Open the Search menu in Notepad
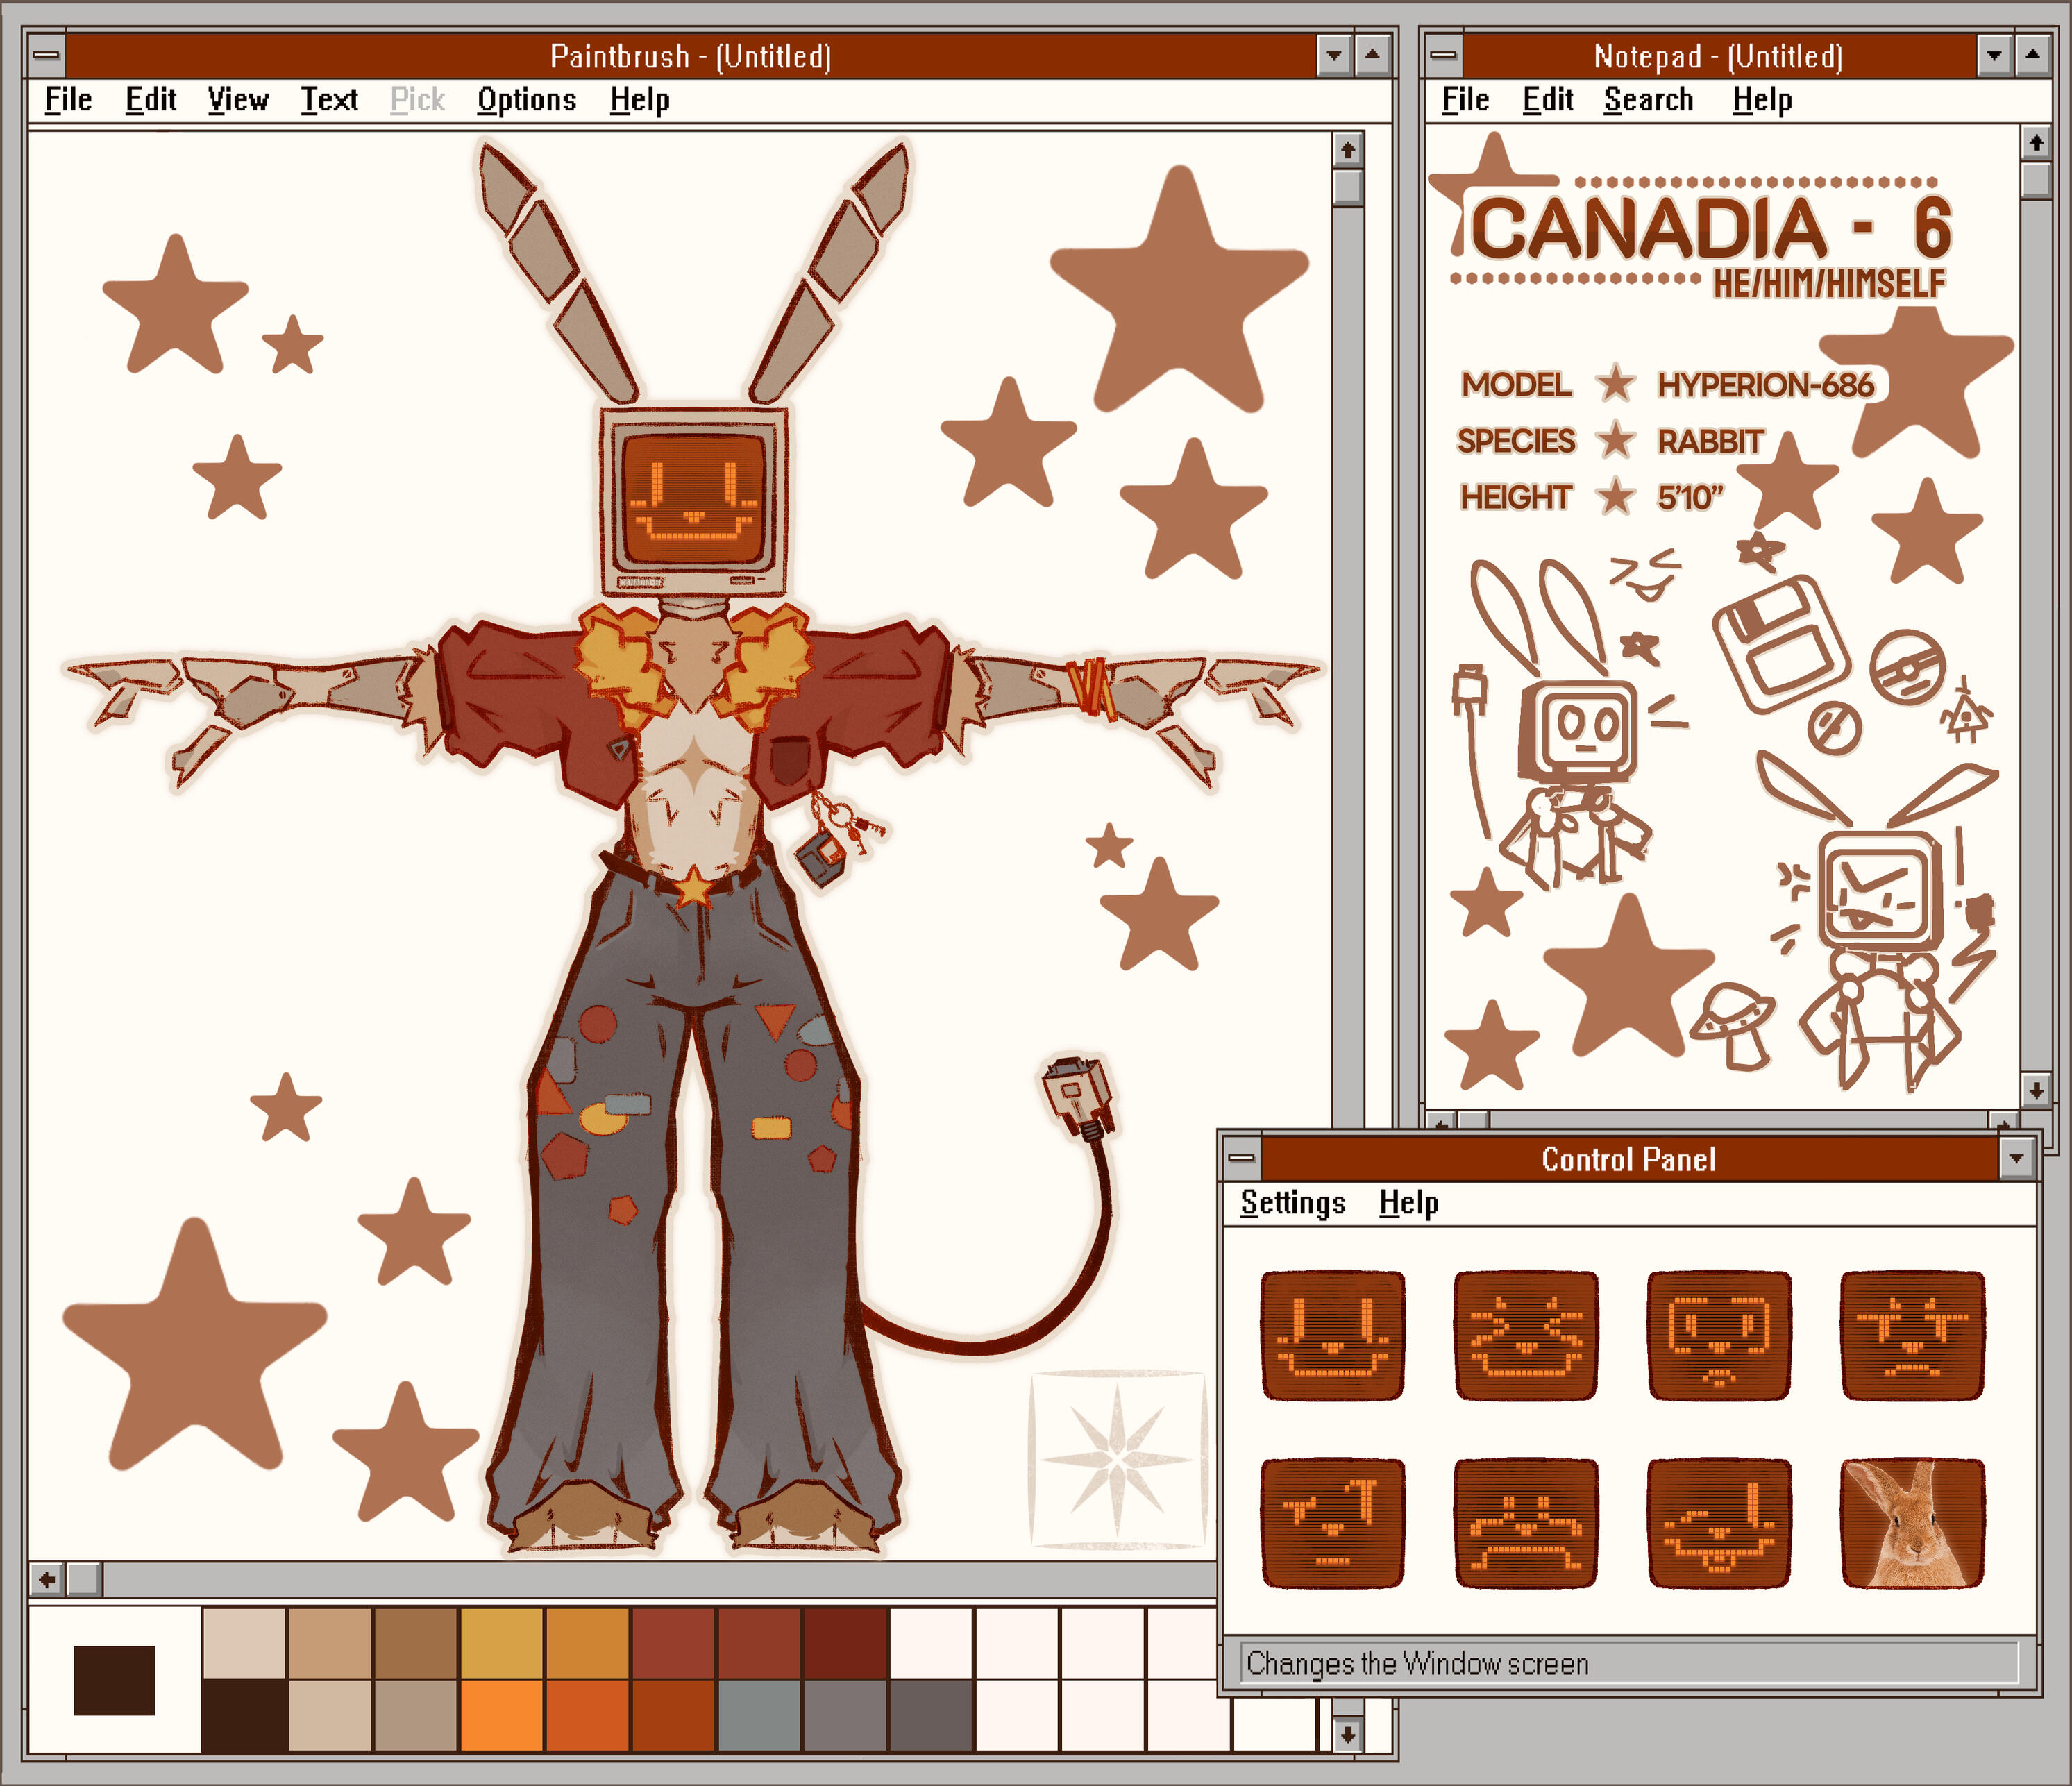2072x1786 pixels. 1648,100
